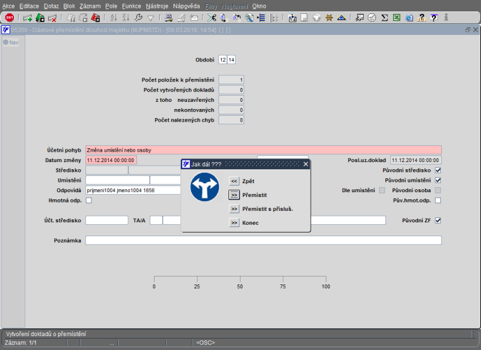Uncheck the Původní ZF checkbox

[438, 220]
